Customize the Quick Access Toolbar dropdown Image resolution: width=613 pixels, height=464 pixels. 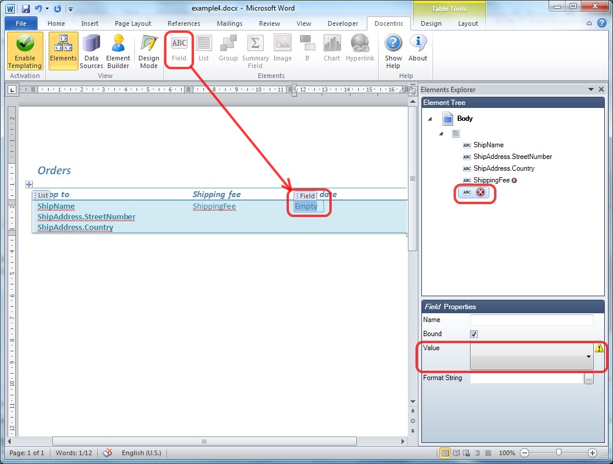(x=70, y=9)
